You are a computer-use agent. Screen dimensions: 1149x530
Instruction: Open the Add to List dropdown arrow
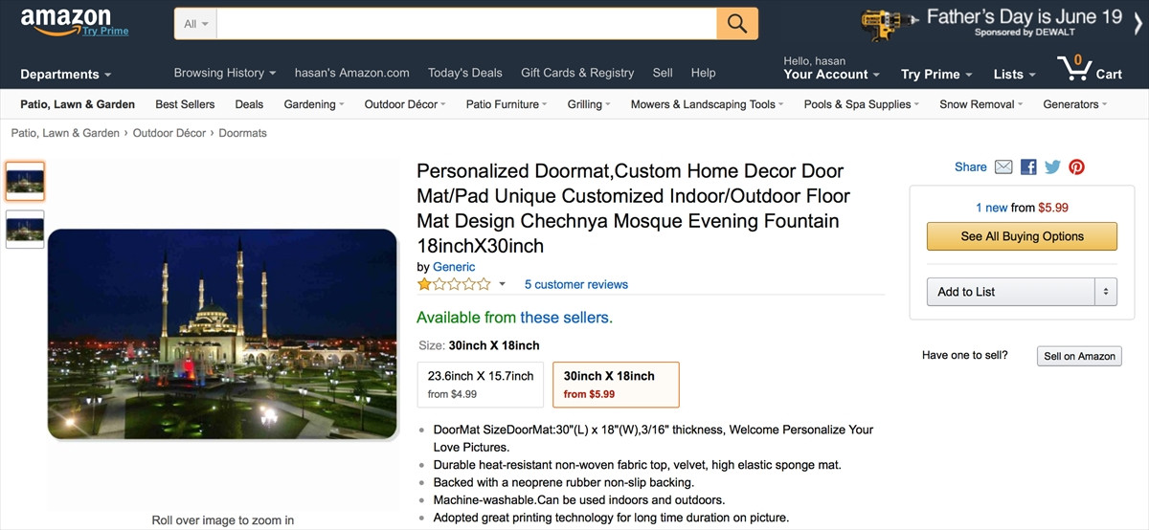tap(1106, 292)
